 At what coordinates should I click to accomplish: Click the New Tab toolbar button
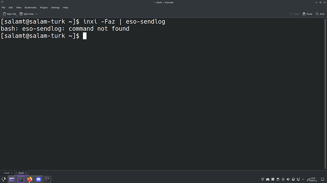coord(9,14)
